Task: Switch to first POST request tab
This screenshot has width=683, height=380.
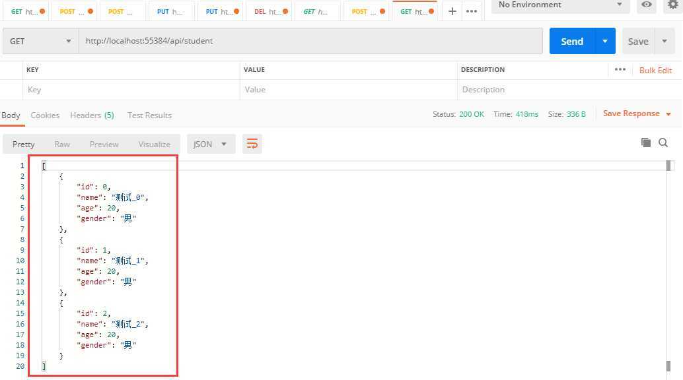Action: [x=76, y=11]
